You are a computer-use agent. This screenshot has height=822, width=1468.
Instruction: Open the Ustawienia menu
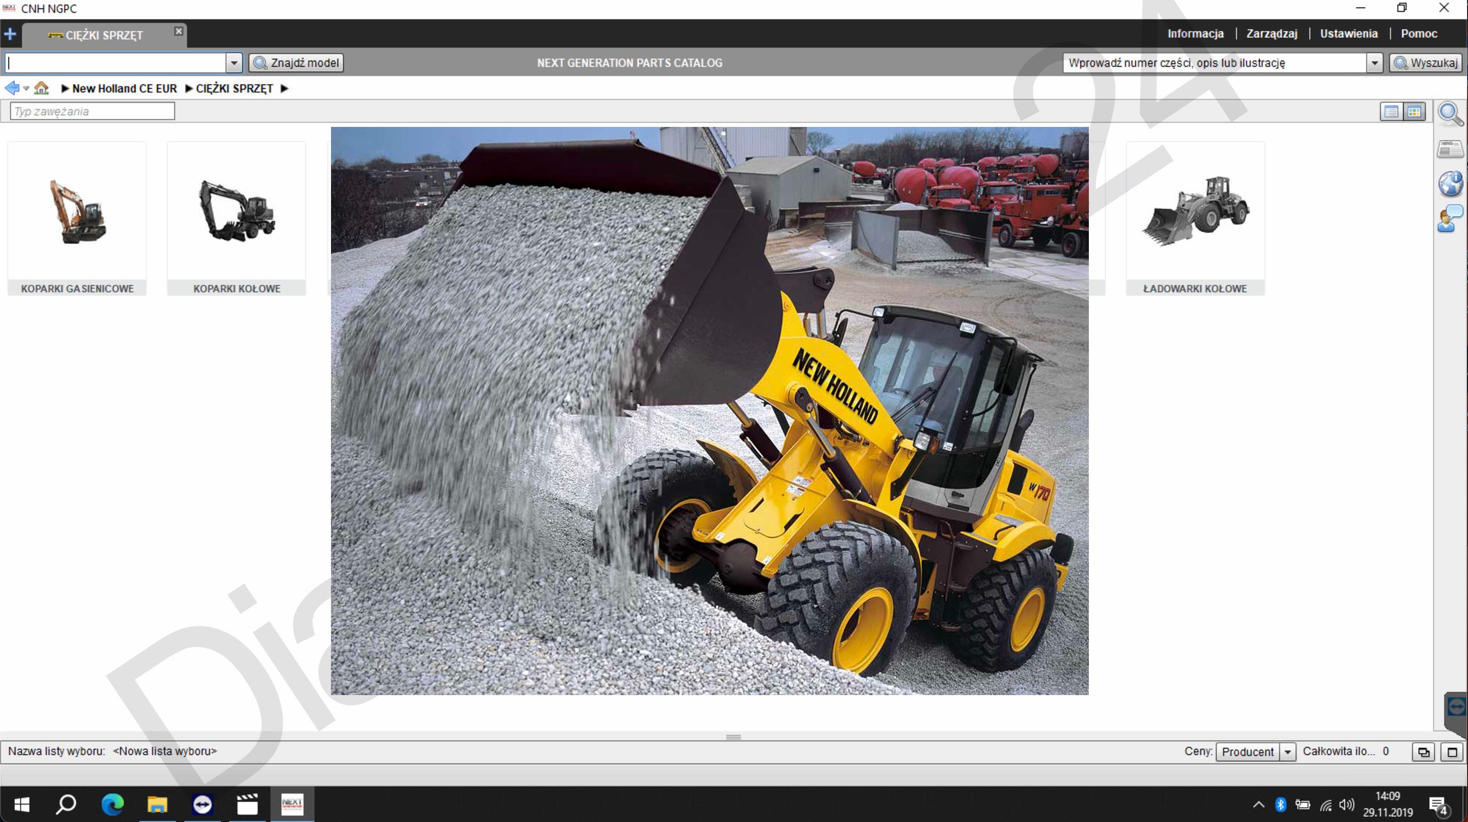click(1348, 33)
